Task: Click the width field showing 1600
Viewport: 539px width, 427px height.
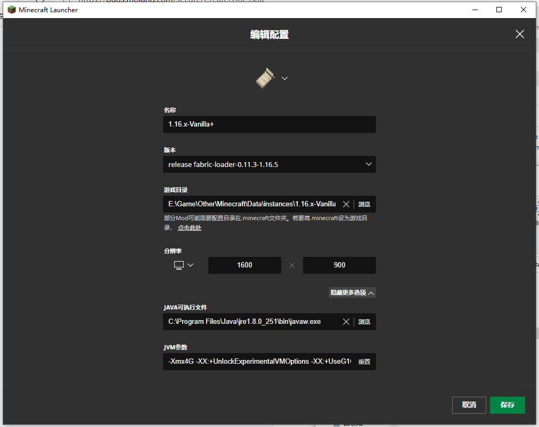Action: (244, 265)
